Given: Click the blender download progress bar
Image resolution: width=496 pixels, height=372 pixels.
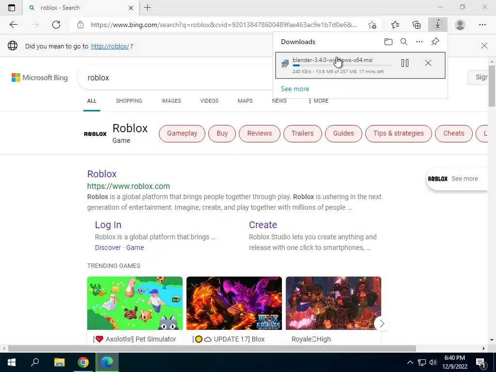Looking at the screenshot, I should pyautogui.click(x=342, y=65).
